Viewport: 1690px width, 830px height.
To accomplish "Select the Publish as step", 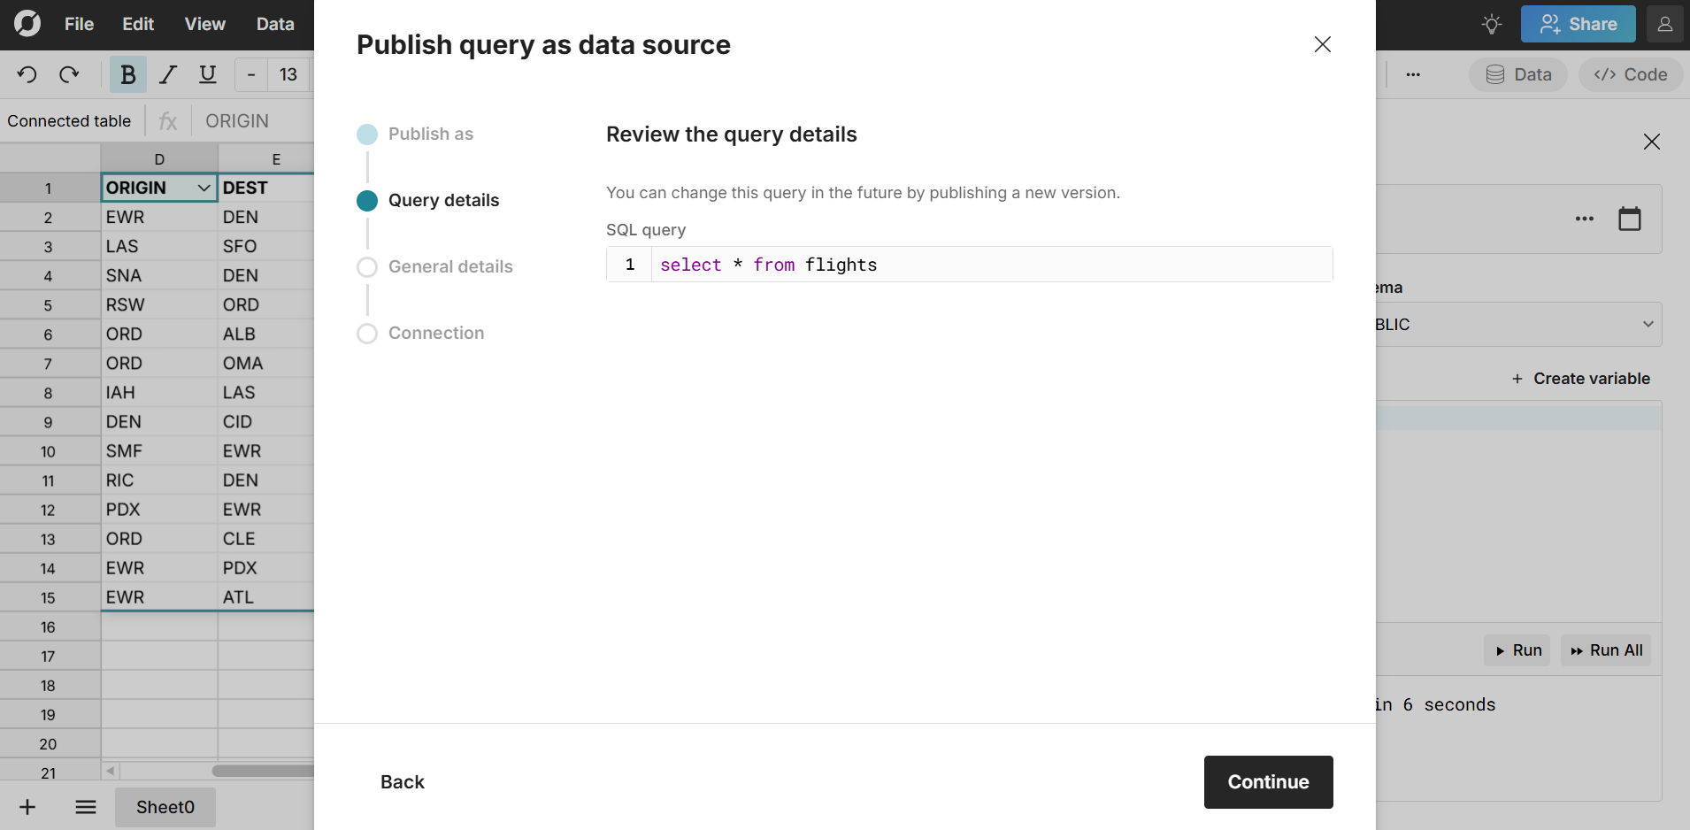I will (430, 134).
